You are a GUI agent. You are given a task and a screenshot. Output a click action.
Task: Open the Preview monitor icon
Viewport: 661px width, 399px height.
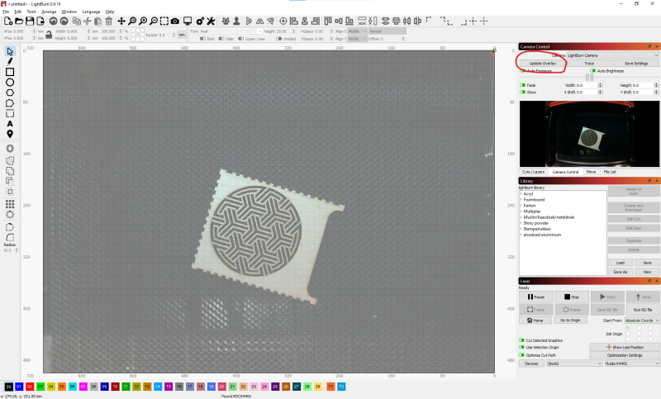[188, 21]
